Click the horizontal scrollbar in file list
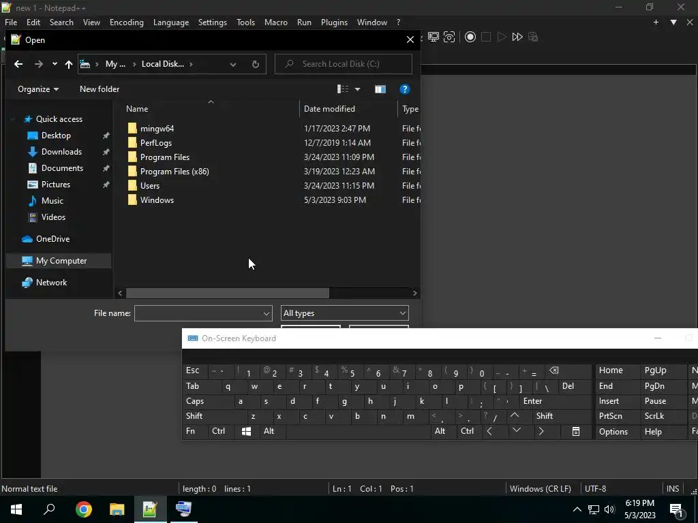The height and width of the screenshot is (523, 698). (228, 293)
